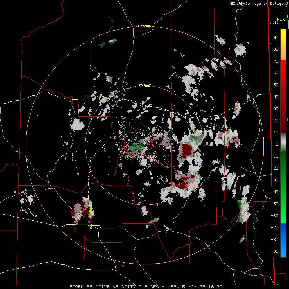Click the 90 value on velocity scale
Image resolution: width=289 pixels, height=289 pixels.
click(276, 38)
